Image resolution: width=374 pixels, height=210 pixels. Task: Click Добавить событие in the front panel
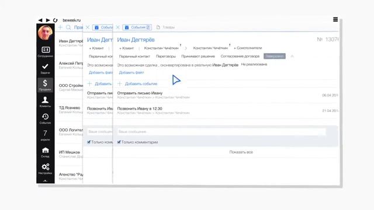[x=141, y=84]
